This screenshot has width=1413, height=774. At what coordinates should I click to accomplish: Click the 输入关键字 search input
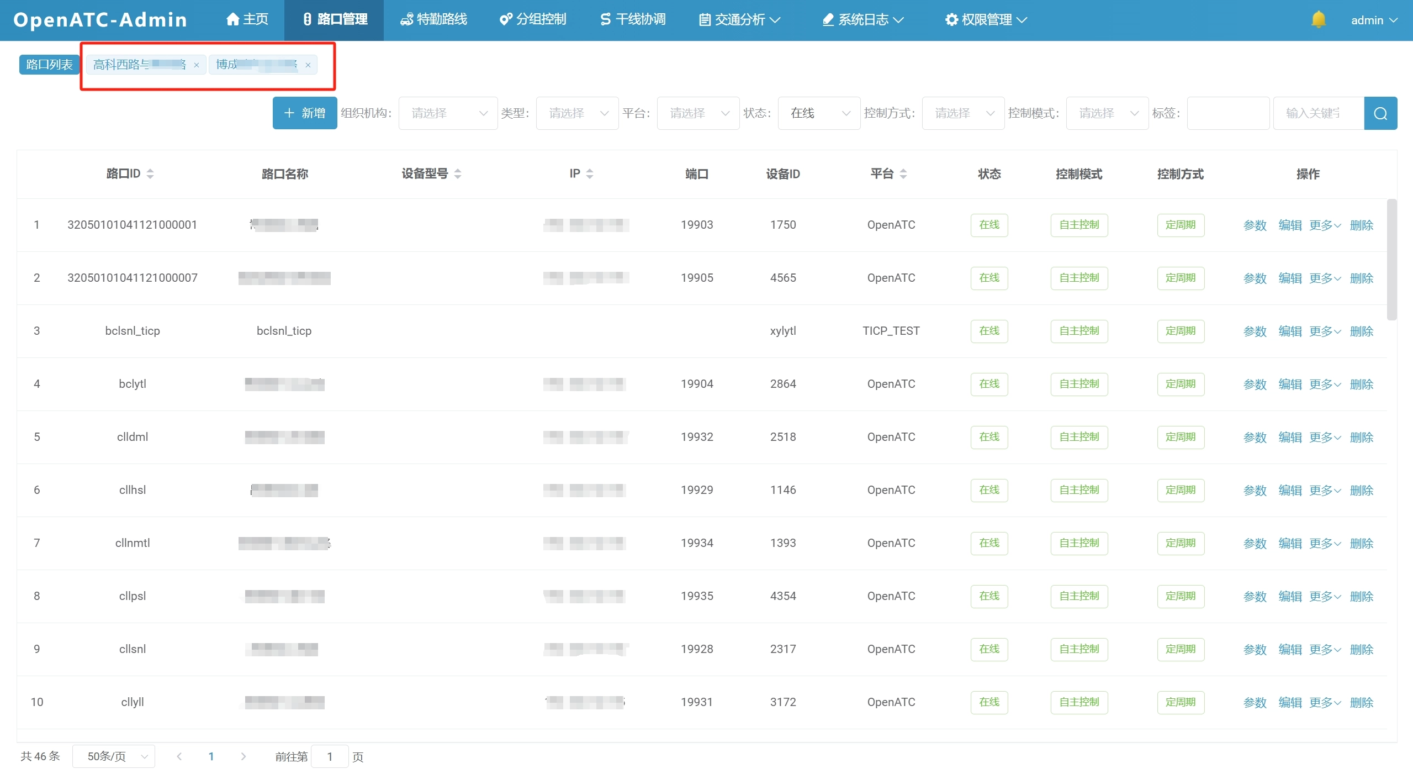click(1317, 113)
